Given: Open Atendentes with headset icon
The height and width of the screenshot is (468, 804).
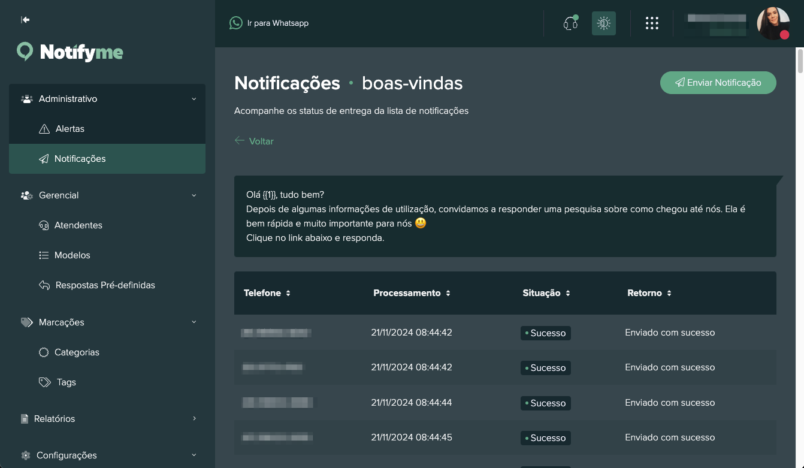Looking at the screenshot, I should click(78, 225).
